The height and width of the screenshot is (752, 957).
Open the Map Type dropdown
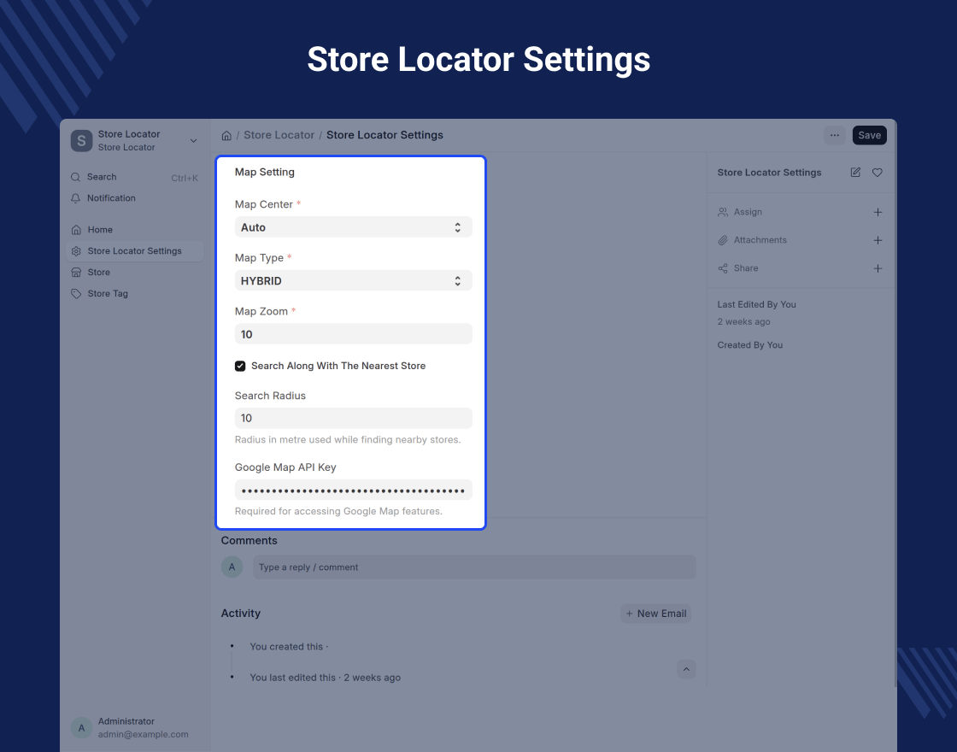pos(354,281)
